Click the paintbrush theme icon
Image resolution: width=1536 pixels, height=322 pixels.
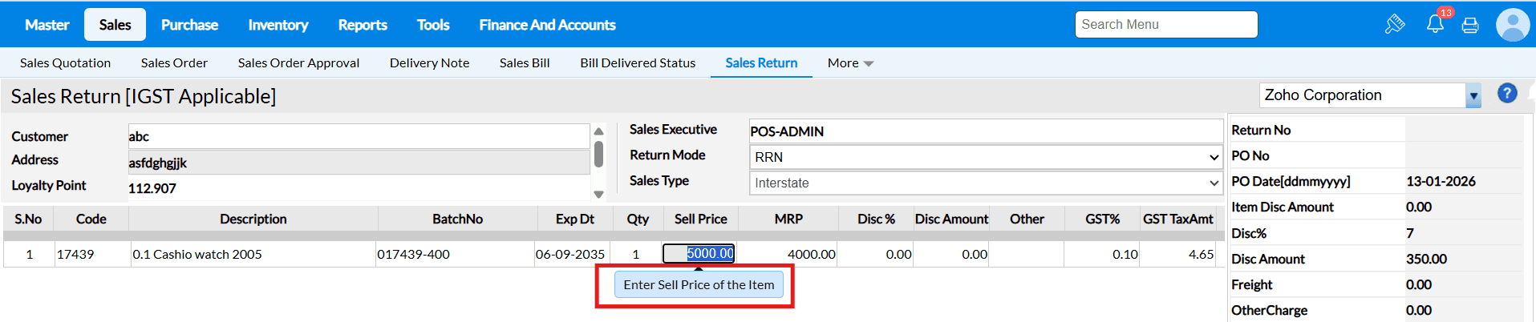1395,24
